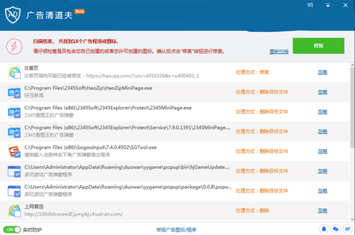
Task: Click 处理方式：删除 on 上网首选 row
Action: pyautogui.click(x=252, y=211)
